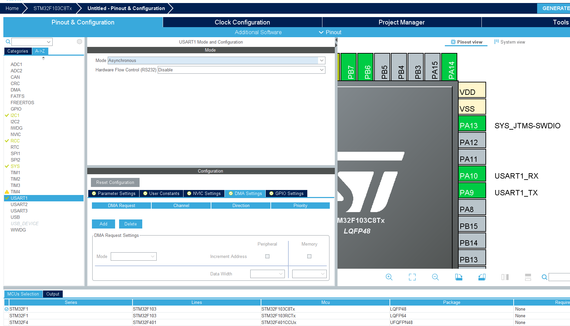Open the Parameter Settings tab
Image resolution: width=570 pixels, height=326 pixels.
(114, 193)
